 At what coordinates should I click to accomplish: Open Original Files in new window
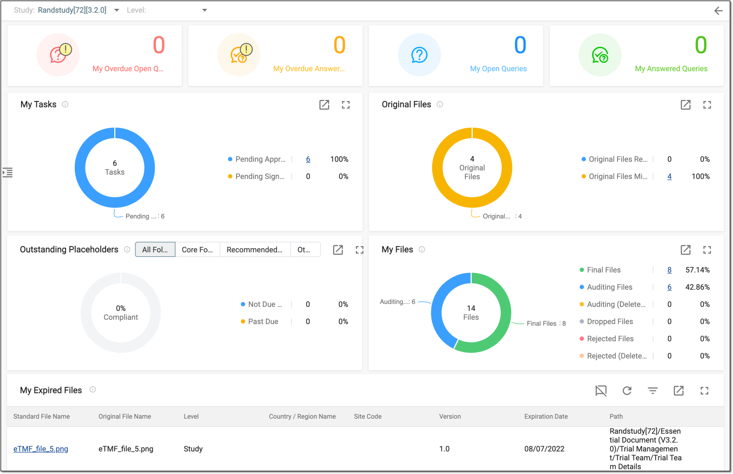685,105
